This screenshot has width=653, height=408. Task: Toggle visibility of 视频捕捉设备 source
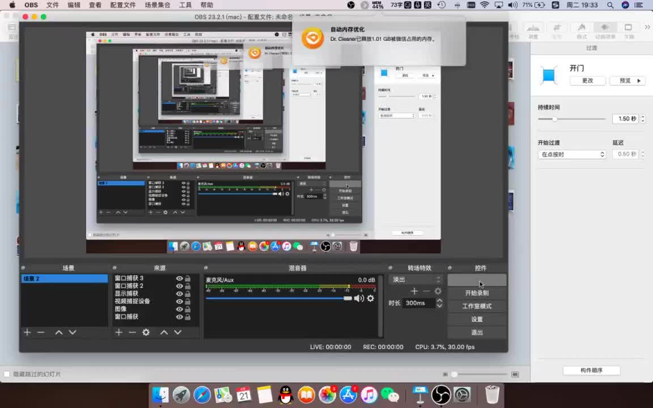[179, 301]
